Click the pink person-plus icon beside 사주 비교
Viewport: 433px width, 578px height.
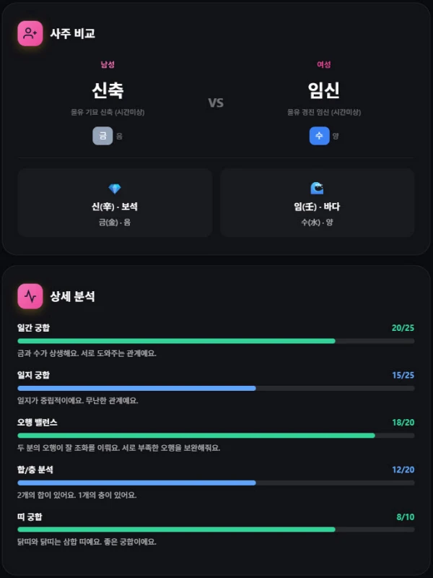click(x=30, y=33)
